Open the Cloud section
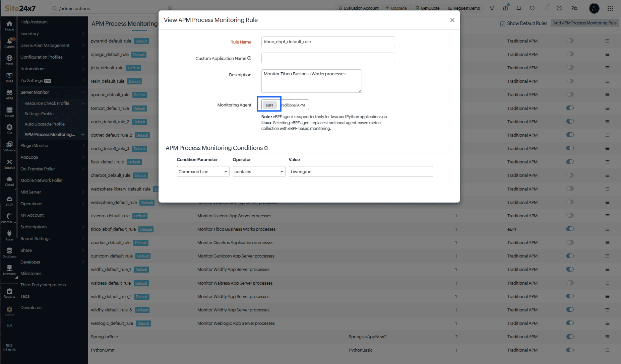The height and width of the screenshot is (364, 621). (x=9, y=181)
